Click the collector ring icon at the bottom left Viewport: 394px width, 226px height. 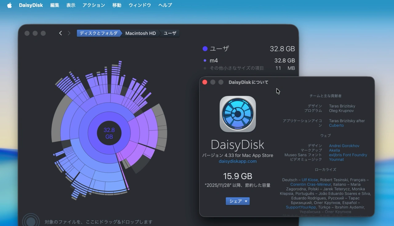click(30, 221)
